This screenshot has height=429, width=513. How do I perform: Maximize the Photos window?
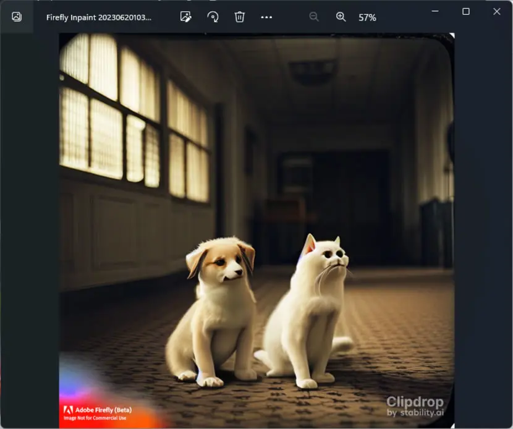click(466, 12)
